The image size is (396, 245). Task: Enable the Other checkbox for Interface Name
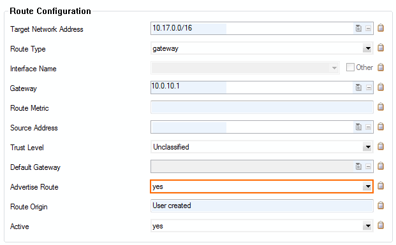(350, 67)
